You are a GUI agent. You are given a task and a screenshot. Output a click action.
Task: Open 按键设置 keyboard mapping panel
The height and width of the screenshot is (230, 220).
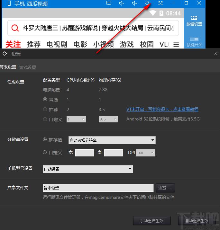[x=194, y=21]
